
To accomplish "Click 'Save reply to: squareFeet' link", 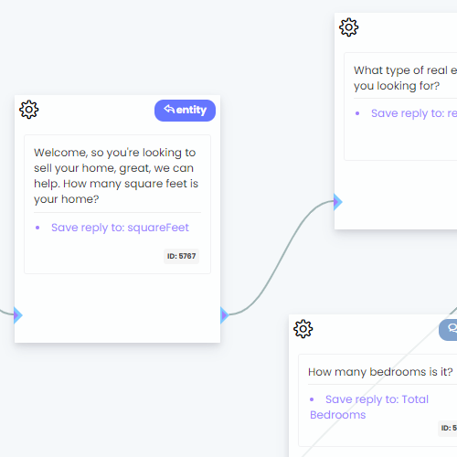I will (120, 228).
